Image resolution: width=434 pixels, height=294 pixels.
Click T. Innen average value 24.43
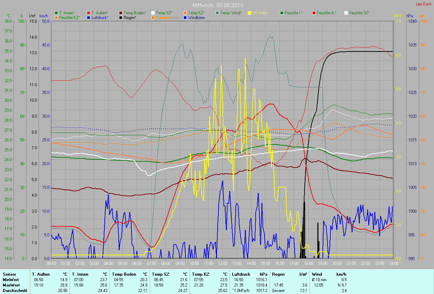(102, 291)
